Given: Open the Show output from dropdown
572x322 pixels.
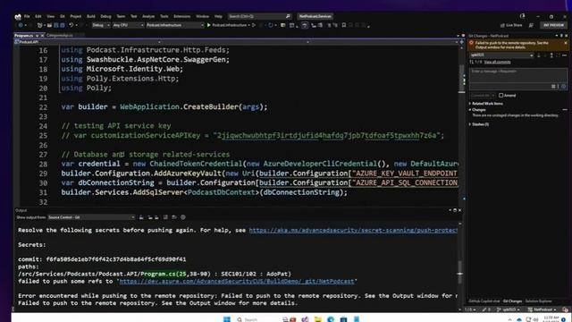Looking at the screenshot, I should tap(91, 217).
